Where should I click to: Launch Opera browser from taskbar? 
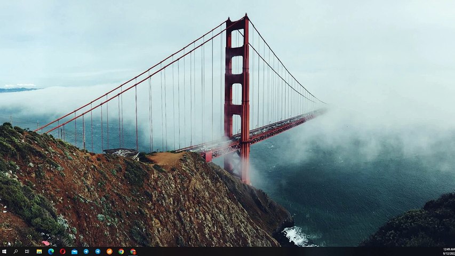pyautogui.click(x=63, y=252)
